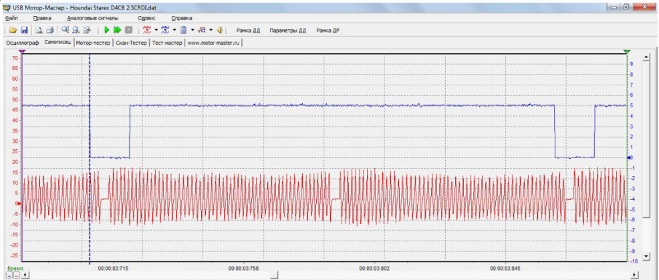
Task: Click the red zero-level arrow on left axis
Action: pos(19,203)
